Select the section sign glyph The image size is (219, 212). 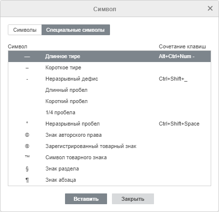pos(27,169)
